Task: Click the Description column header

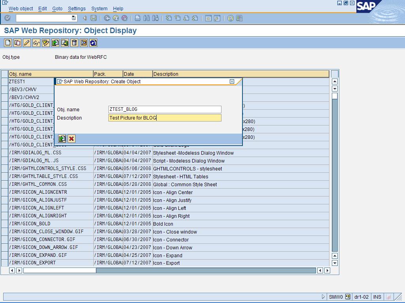Action: pyautogui.click(x=241, y=74)
